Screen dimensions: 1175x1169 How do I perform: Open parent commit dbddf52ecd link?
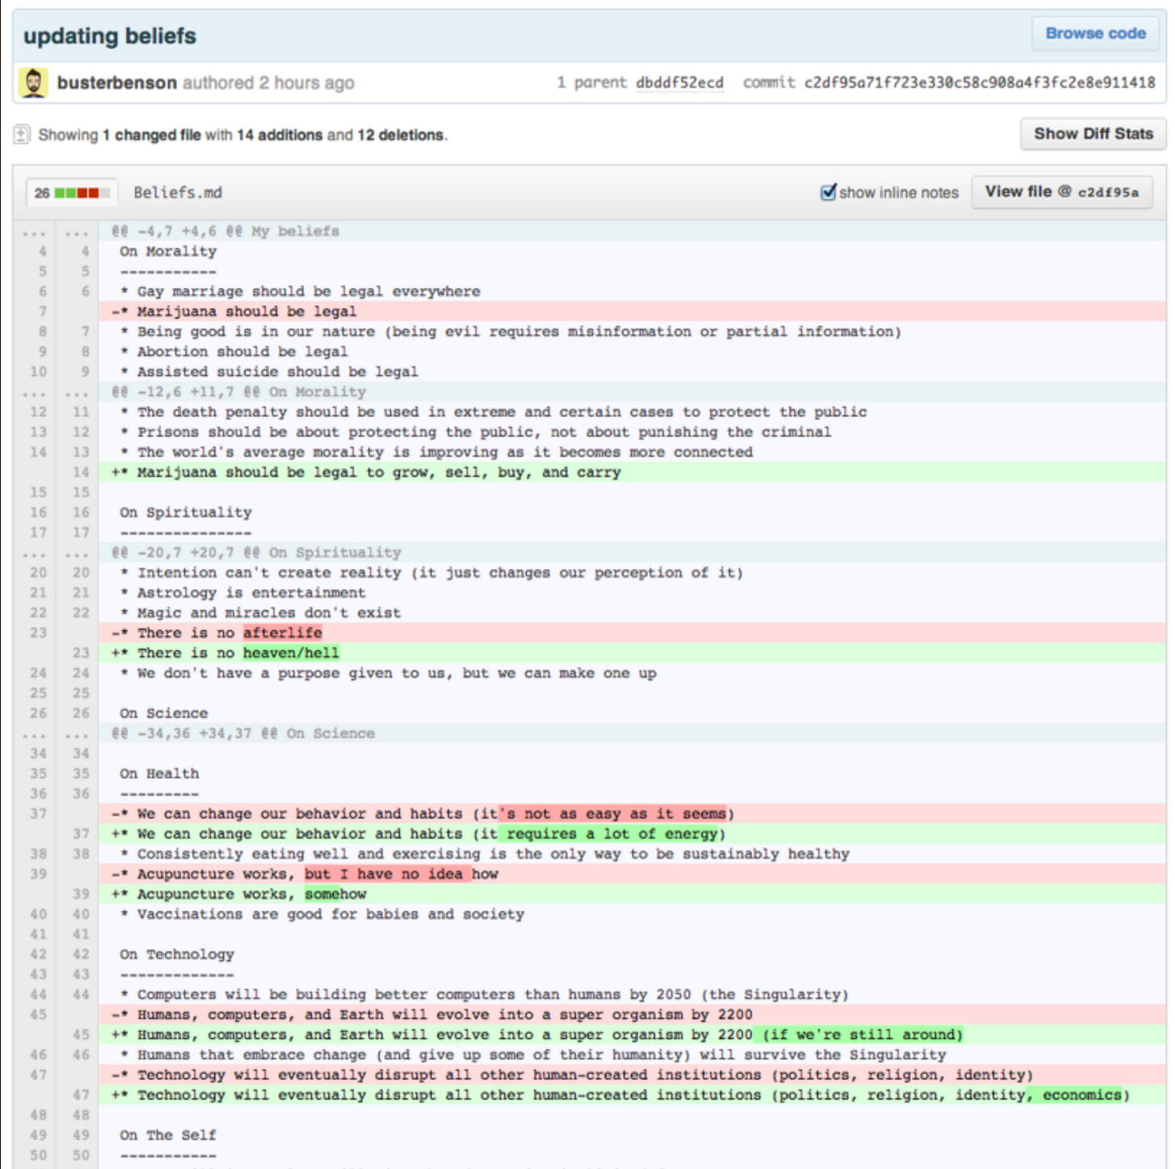tap(679, 83)
